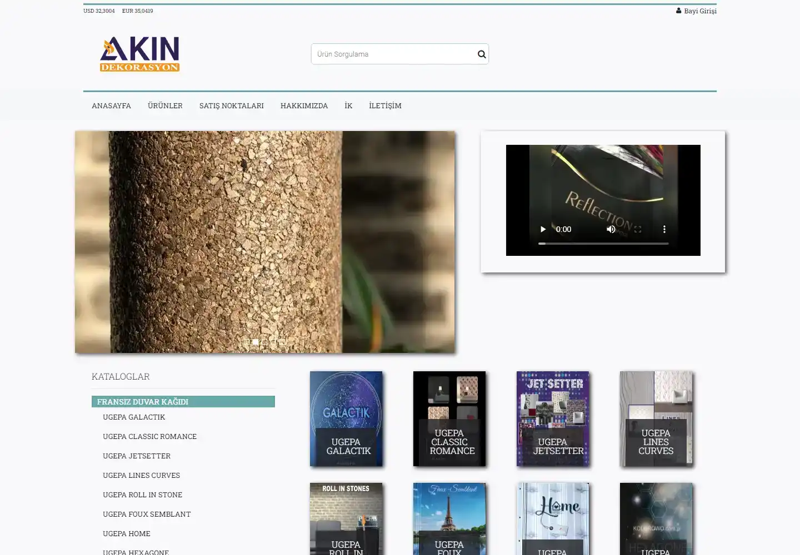The width and height of the screenshot is (800, 555).
Task: Select the fourth slider indicator square
Action: tap(273, 342)
